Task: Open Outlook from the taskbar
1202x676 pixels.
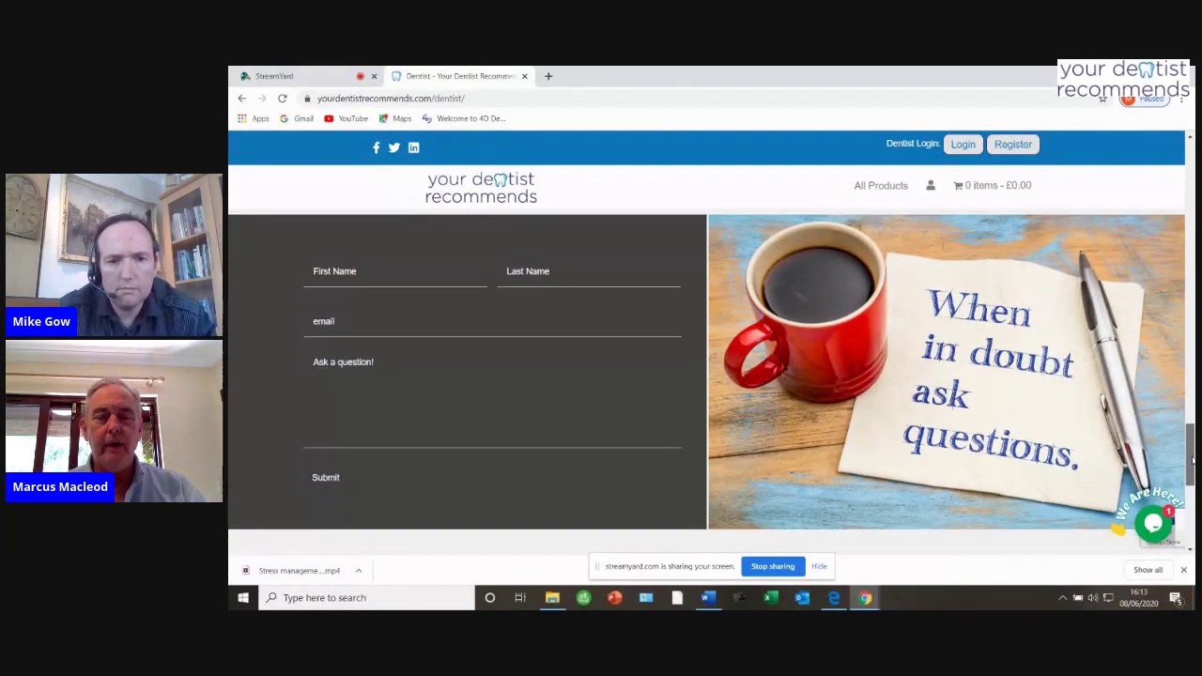Action: tap(802, 597)
